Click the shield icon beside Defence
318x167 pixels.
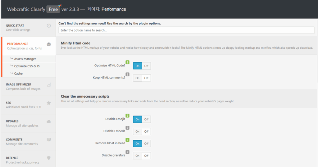(x=49, y=158)
